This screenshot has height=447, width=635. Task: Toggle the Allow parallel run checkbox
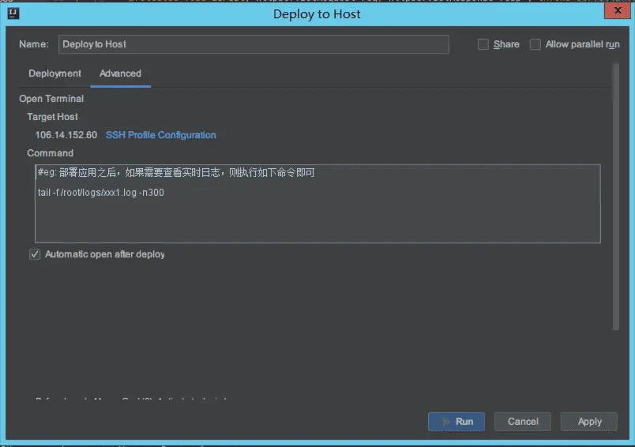tap(535, 44)
